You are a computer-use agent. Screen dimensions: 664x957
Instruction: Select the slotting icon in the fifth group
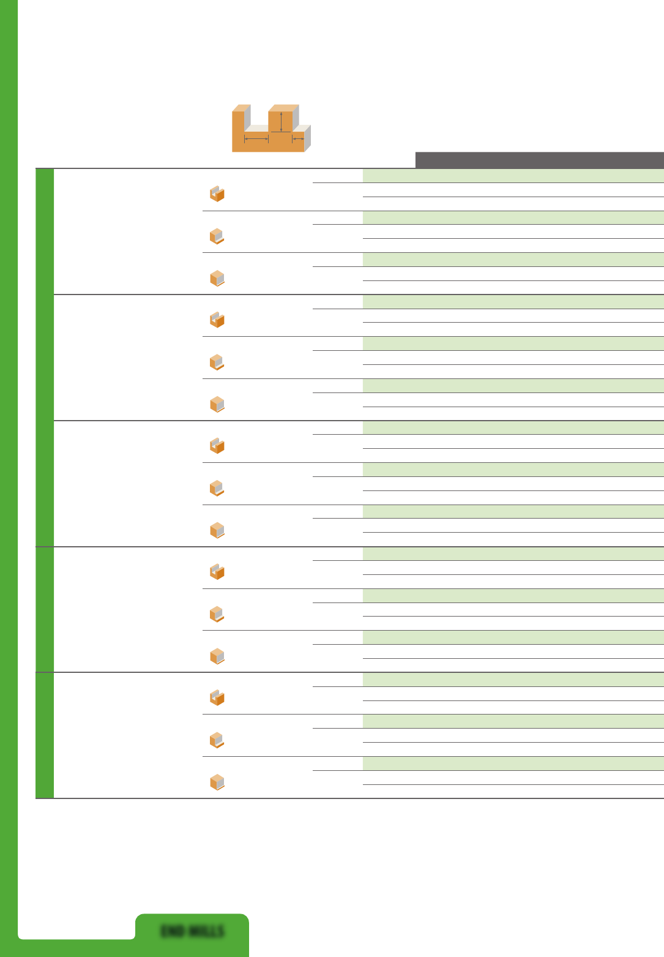(x=217, y=698)
